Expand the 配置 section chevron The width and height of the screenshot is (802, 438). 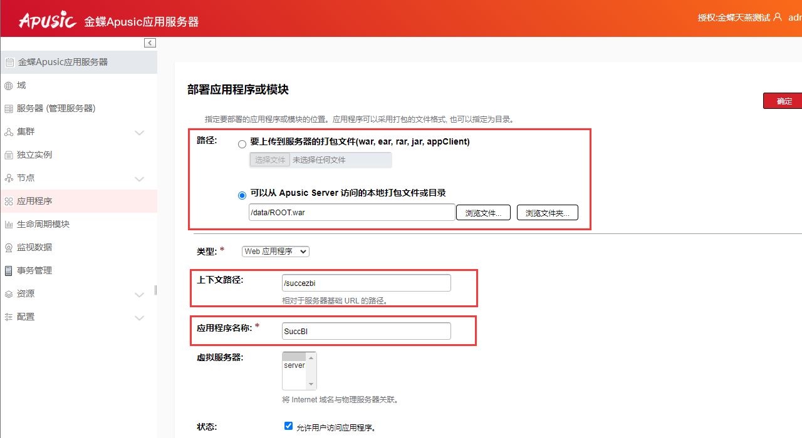coord(139,317)
